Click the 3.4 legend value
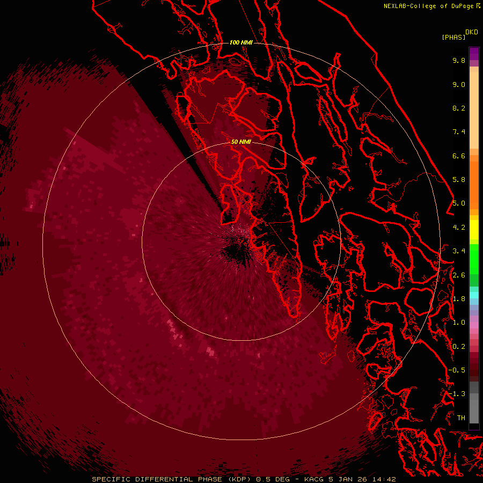The height and width of the screenshot is (483, 483). tap(459, 251)
